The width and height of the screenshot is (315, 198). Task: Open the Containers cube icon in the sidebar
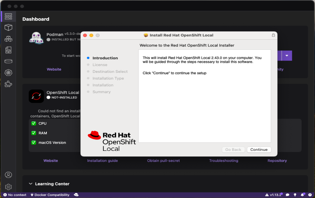8,28
